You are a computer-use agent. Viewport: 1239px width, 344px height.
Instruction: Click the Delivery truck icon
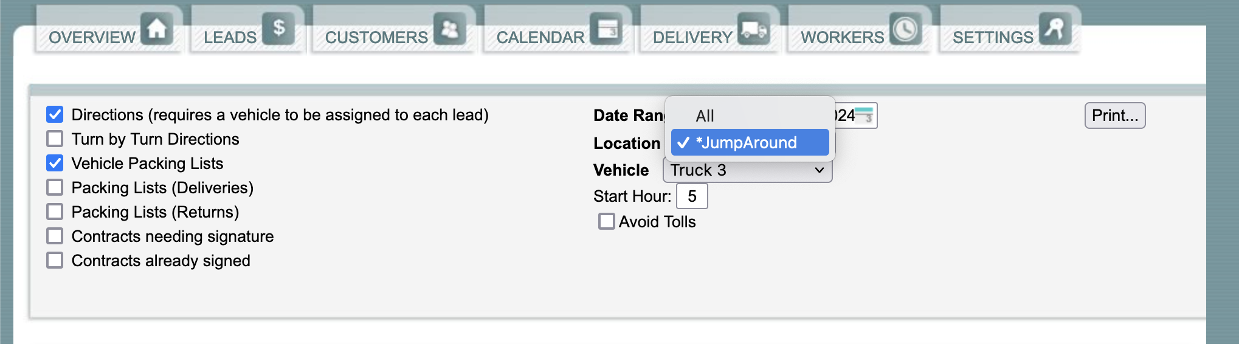754,29
